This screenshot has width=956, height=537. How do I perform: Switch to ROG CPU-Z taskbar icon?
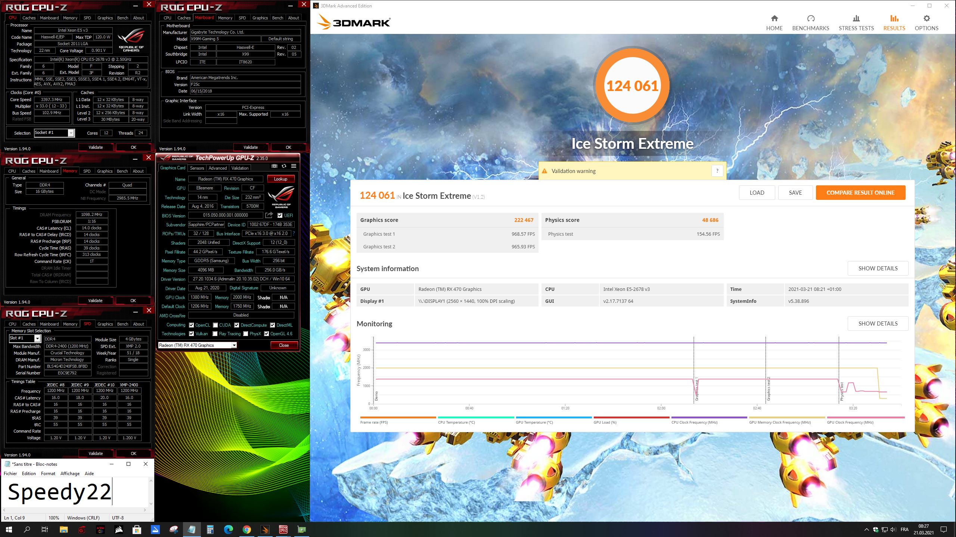(283, 529)
